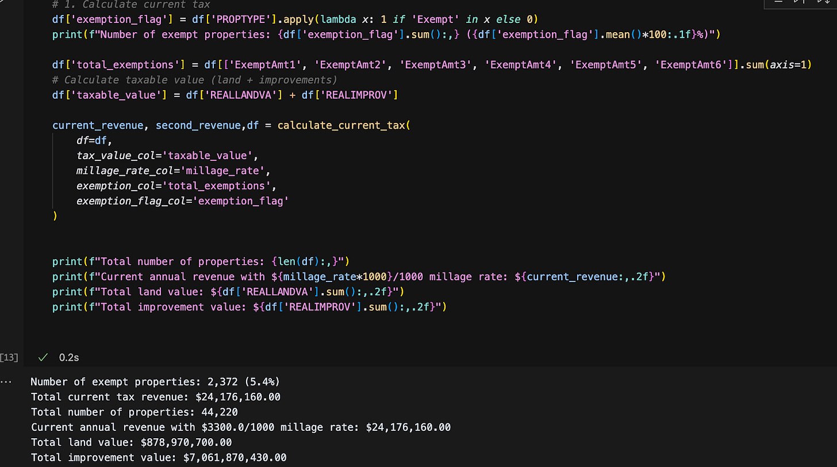Click the comment '# Calculate taxable value (land + improvements)'
This screenshot has width=837, height=467.
195,79
